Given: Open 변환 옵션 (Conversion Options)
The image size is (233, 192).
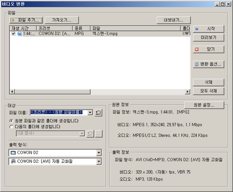Looking at the screenshot, I should 208,64.
